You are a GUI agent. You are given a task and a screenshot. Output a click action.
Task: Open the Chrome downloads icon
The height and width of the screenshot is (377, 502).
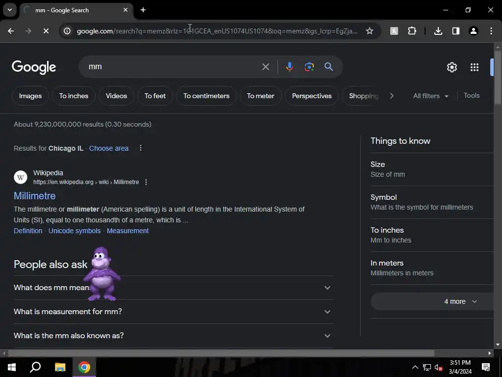point(438,31)
